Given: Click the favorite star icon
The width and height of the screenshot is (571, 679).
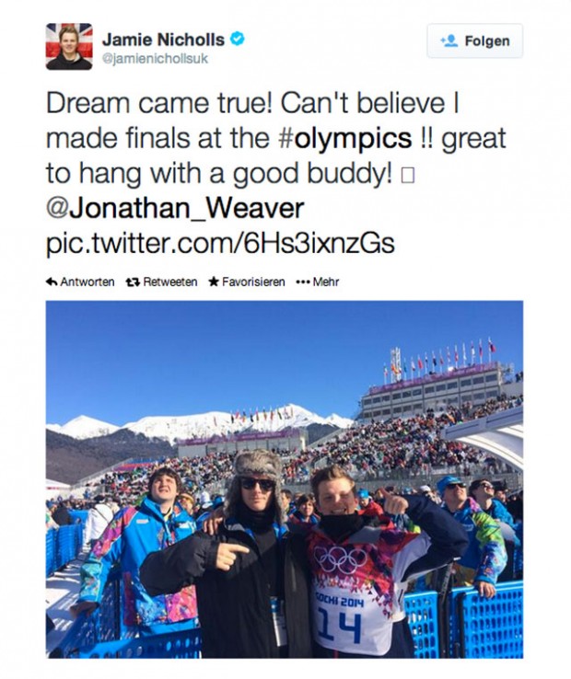Looking at the screenshot, I should point(214,282).
